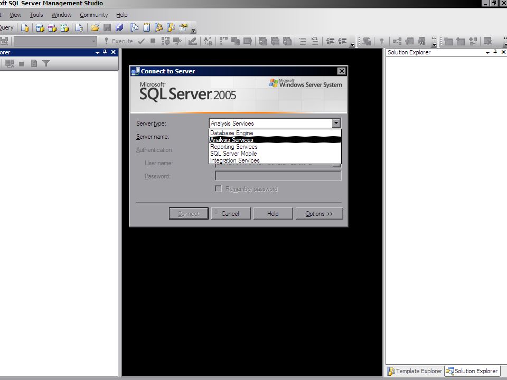Switch to Results to Grid
The image size is (507, 380).
pos(275,41)
